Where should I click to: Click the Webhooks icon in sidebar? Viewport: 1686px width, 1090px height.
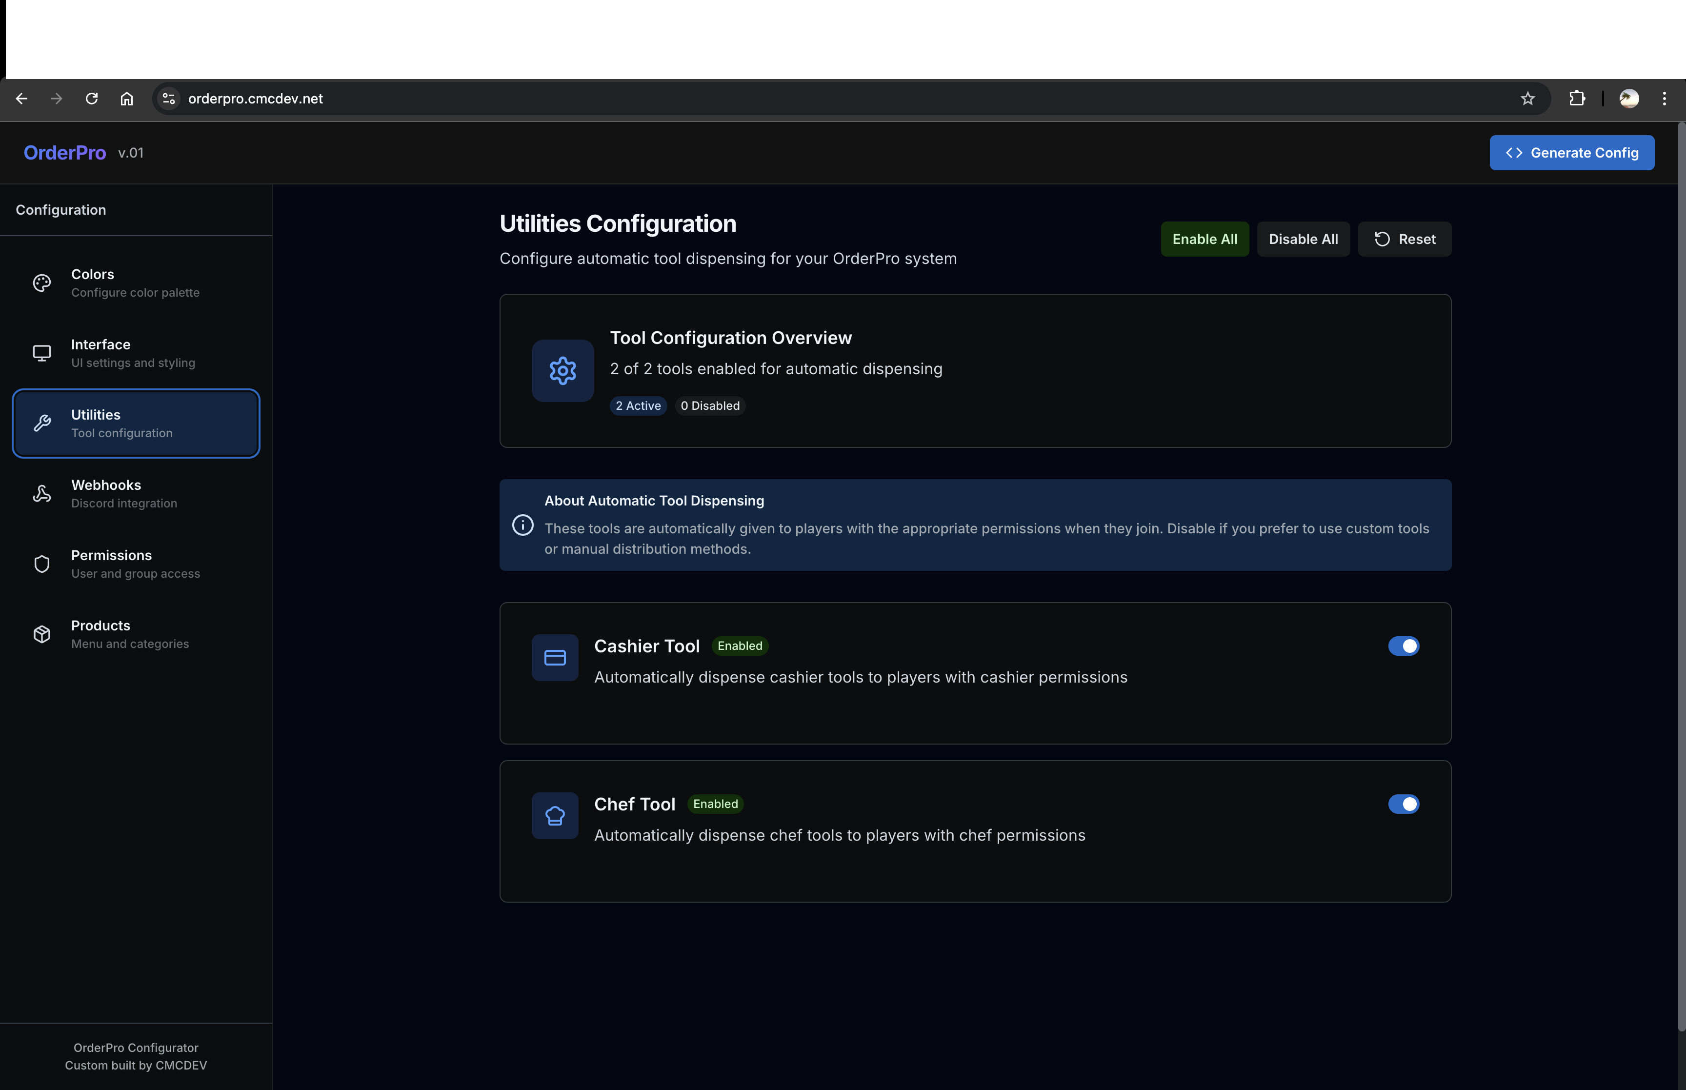click(x=42, y=494)
